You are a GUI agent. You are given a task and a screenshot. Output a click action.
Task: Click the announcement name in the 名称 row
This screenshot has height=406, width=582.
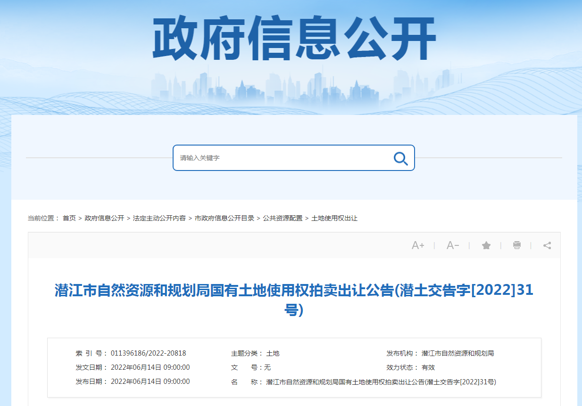pyautogui.click(x=381, y=382)
